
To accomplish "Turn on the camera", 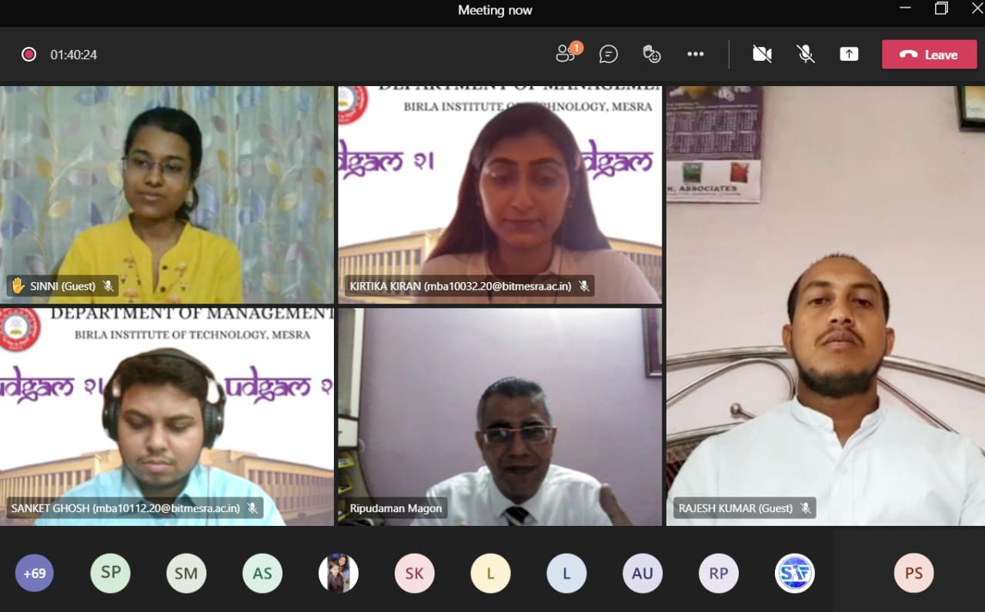I will 762,54.
